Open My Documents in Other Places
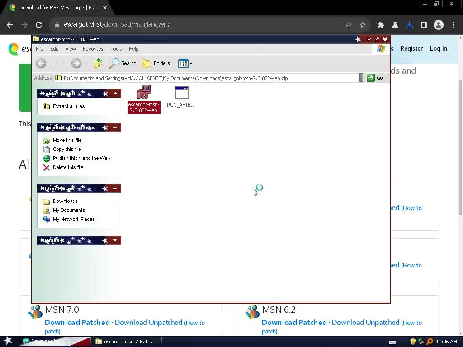 pos(64,210)
